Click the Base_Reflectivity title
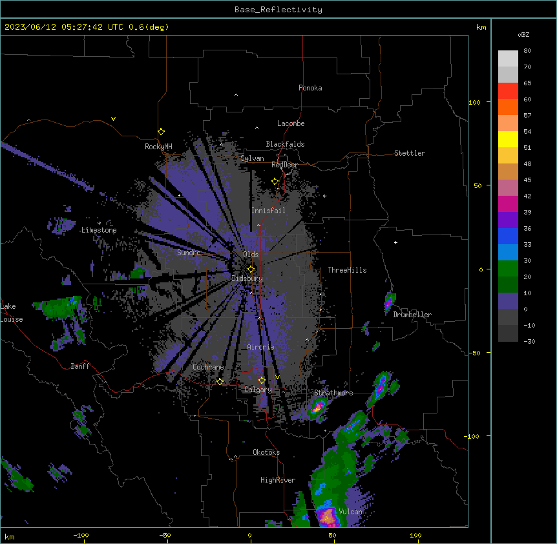557x544 pixels. pyautogui.click(x=278, y=10)
